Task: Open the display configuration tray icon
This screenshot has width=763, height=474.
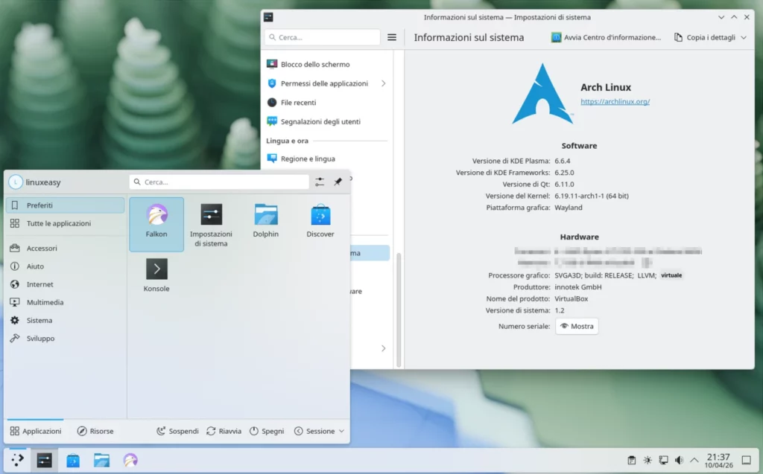Action: (x=664, y=460)
